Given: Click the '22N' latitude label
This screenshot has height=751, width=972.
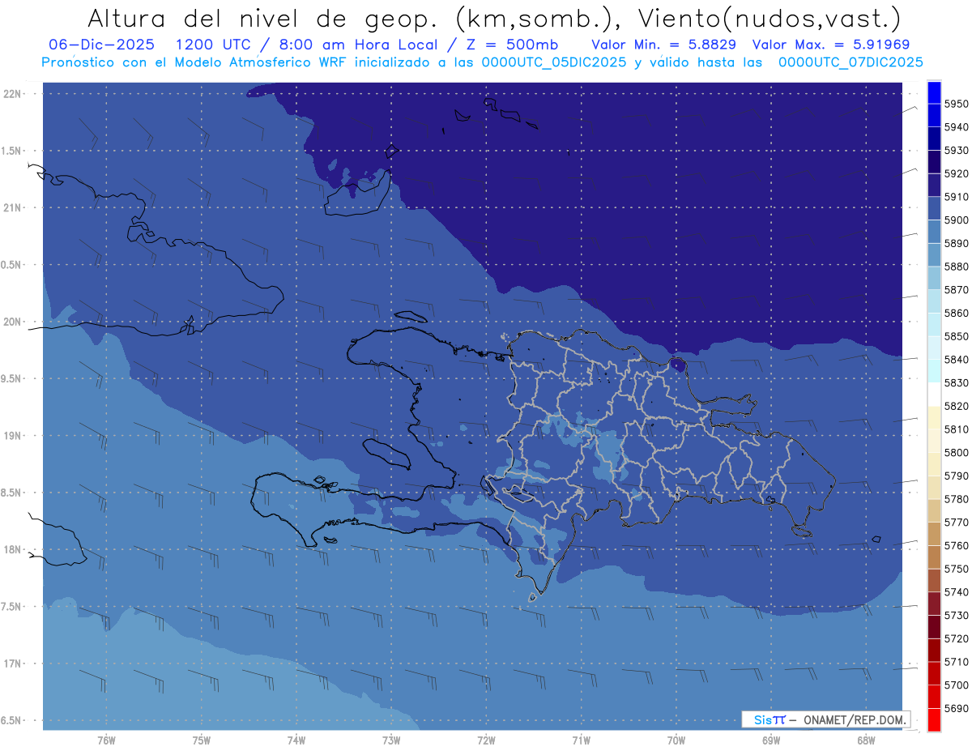Looking at the screenshot, I should 13,93.
